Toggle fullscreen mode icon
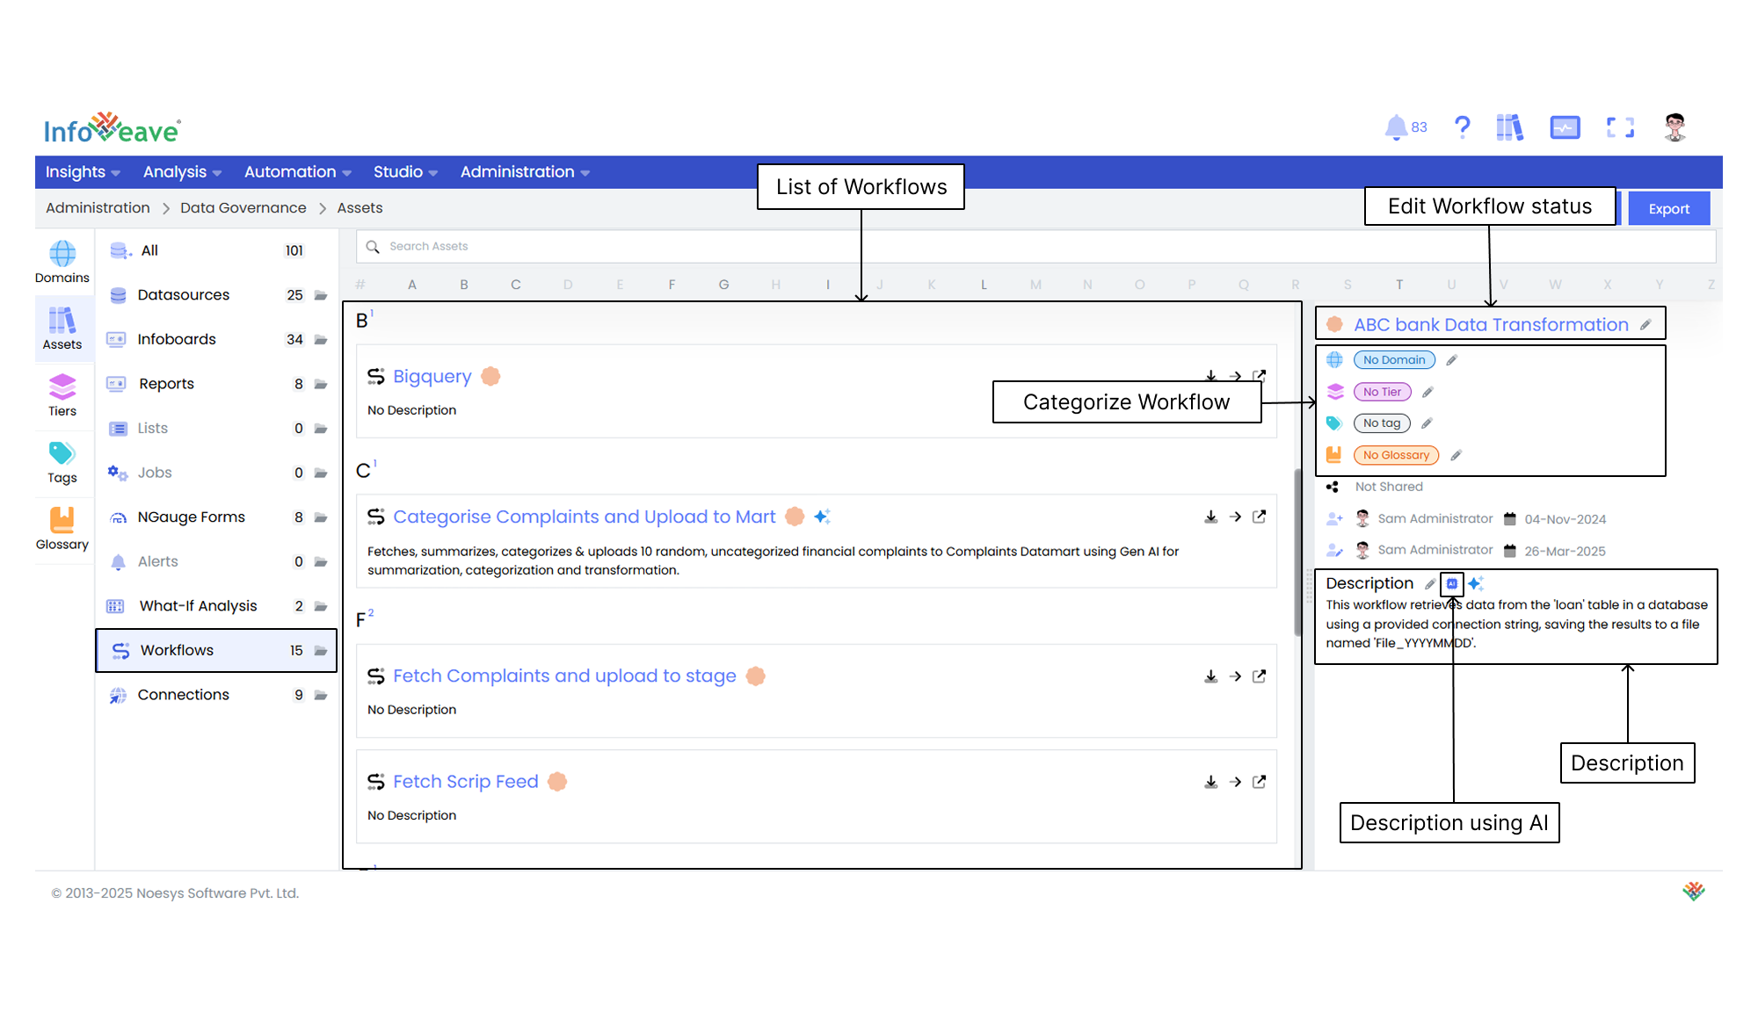1758x1019 pixels. pos(1620,127)
